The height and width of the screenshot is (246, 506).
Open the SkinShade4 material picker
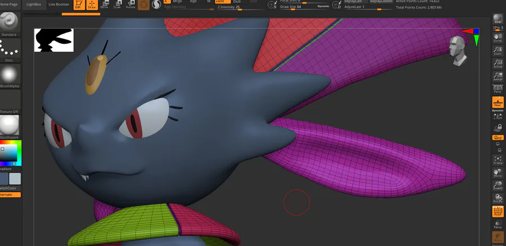pyautogui.click(x=9, y=127)
